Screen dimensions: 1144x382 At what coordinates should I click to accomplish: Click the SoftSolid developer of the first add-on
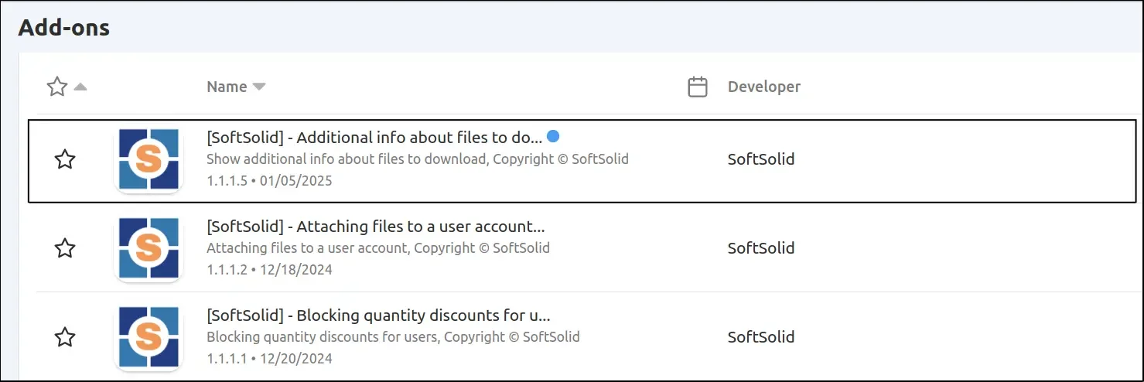[x=761, y=159]
